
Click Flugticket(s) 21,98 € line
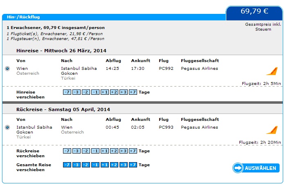click(x=55, y=34)
